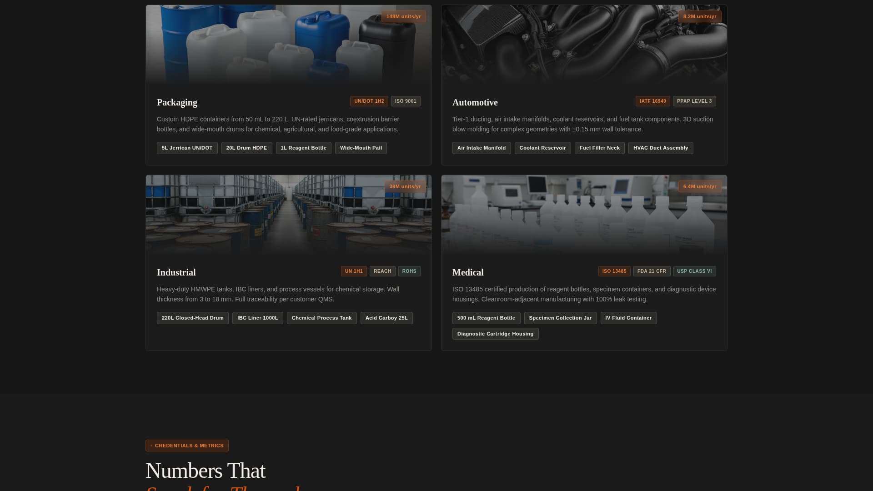873x491 pixels.
Task: Select the Wide-Mouth Pail chip
Action: pyautogui.click(x=361, y=148)
